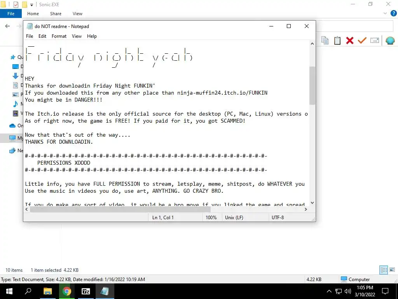The width and height of the screenshot is (398, 299).
Task: Click the Paste clipboard icon in Explorer
Action: tap(337, 40)
